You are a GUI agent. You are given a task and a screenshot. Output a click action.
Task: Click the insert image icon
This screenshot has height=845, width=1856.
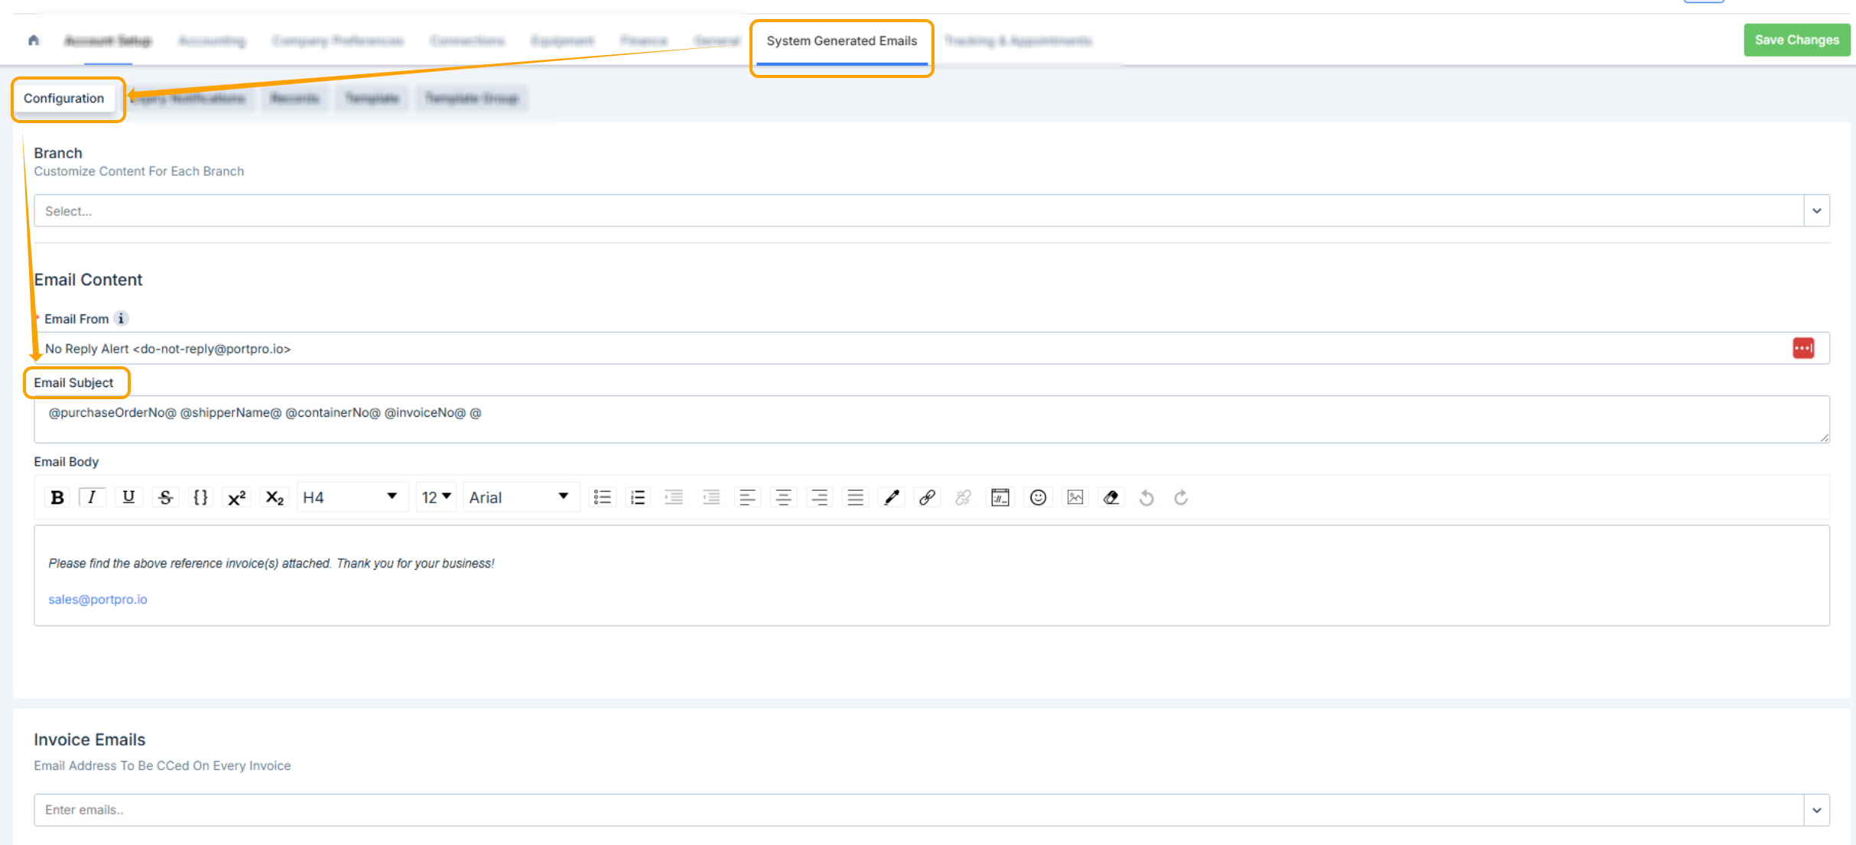click(x=1075, y=498)
